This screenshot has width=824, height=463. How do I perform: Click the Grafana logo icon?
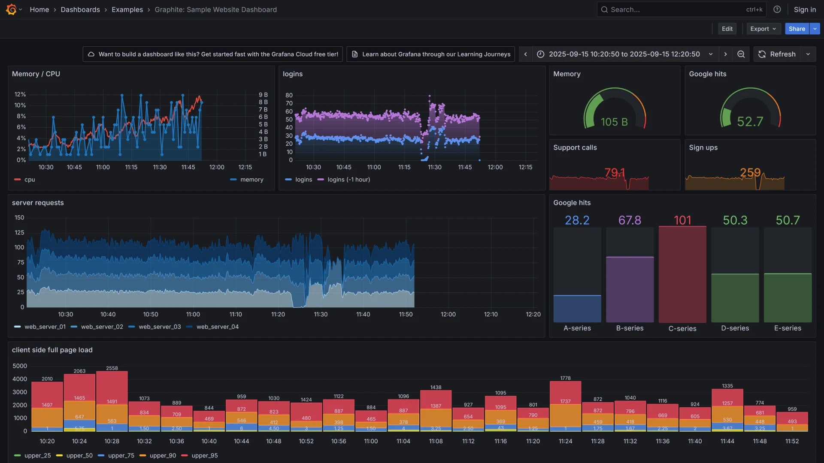[10, 9]
